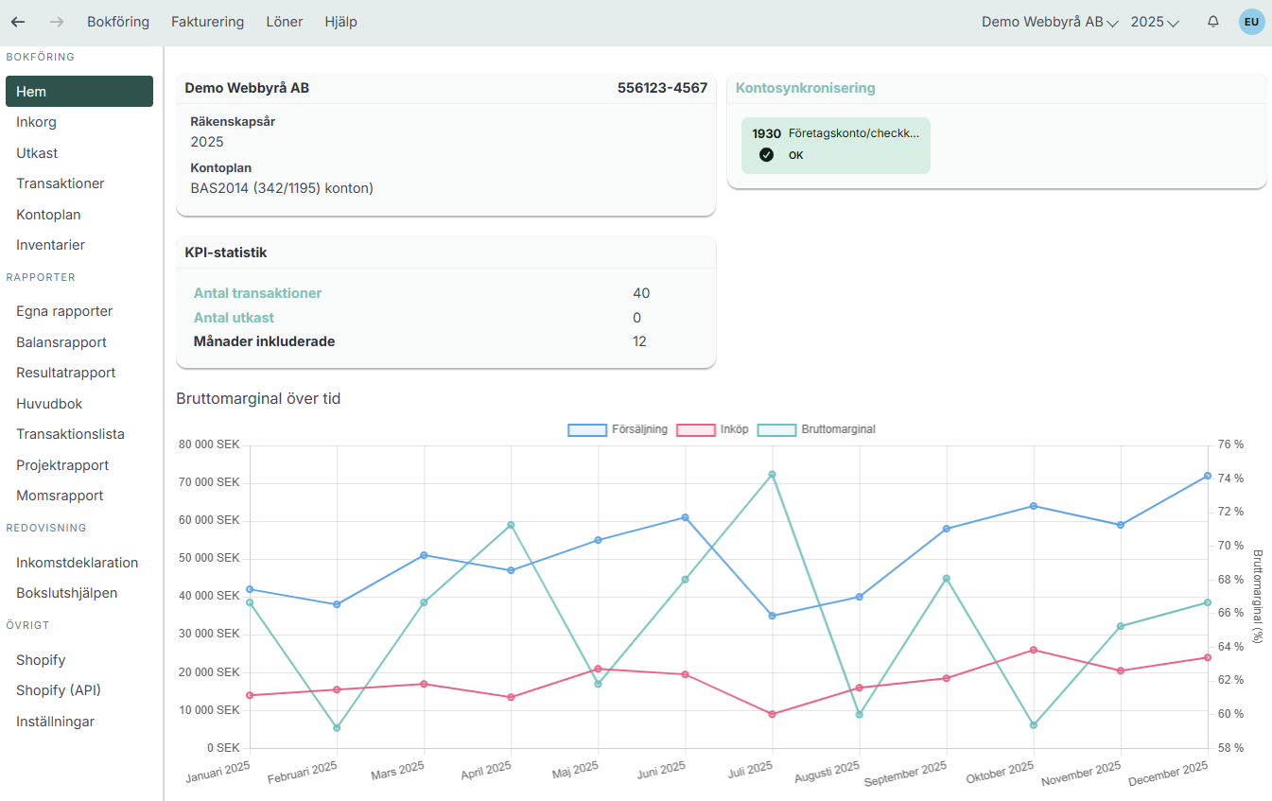Toggle the Bruttomarginal legend series
The height and width of the screenshot is (801, 1272).
coord(817,429)
